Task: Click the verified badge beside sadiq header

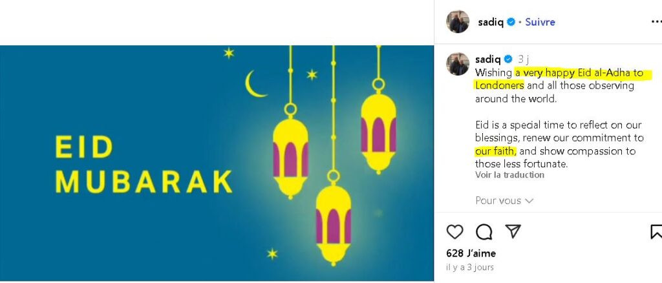Action: [x=511, y=22]
